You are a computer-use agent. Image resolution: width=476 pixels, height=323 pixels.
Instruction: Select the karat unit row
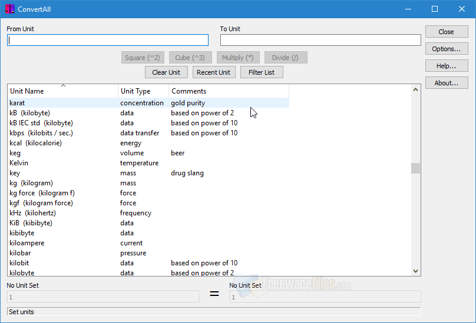click(148, 103)
